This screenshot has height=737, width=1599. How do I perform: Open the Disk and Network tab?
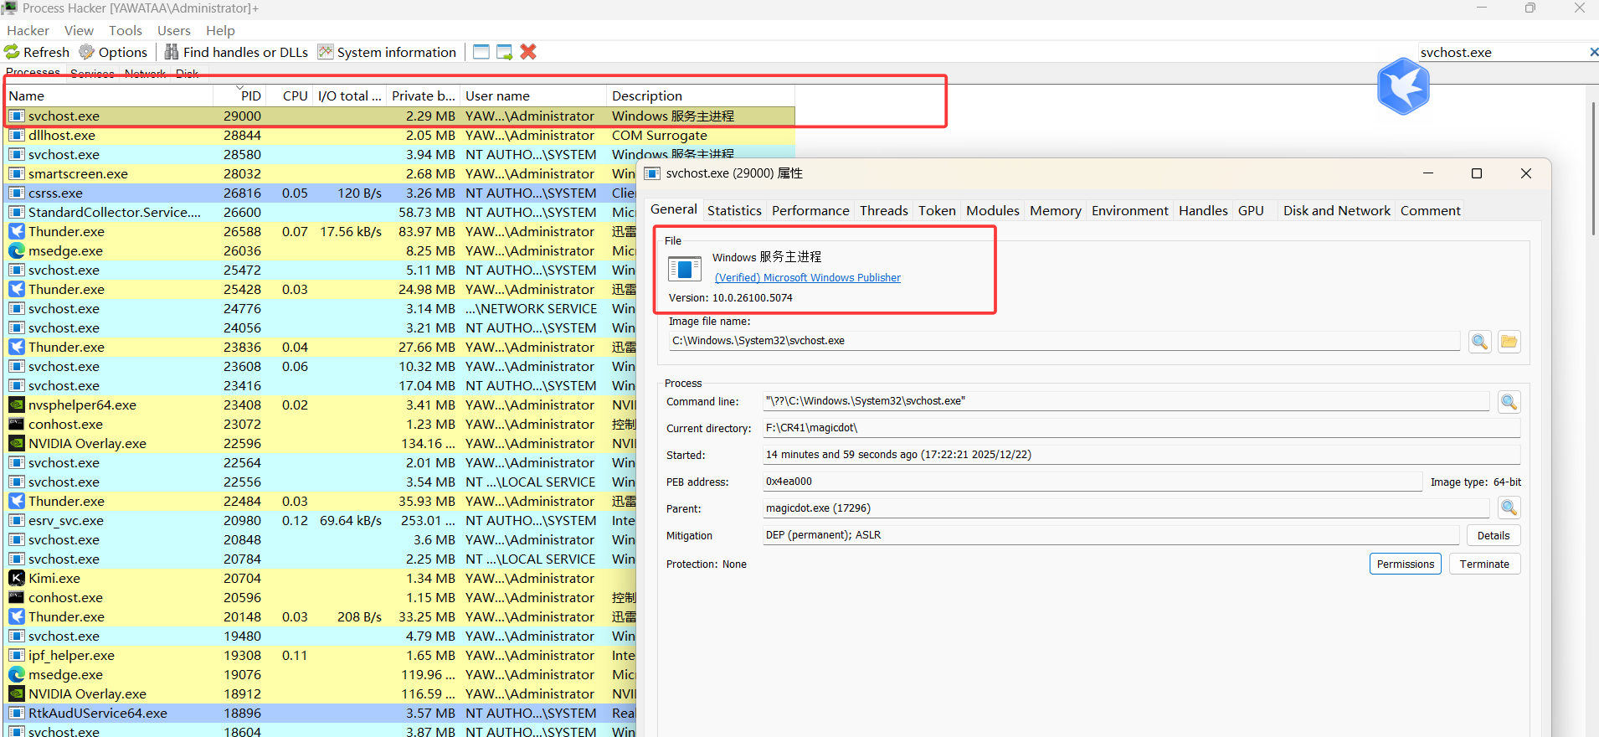(1336, 210)
